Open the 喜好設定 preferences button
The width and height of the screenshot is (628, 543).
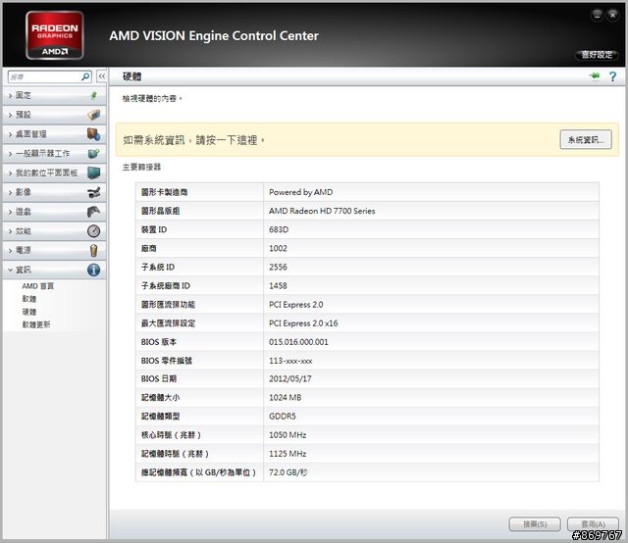coord(597,55)
